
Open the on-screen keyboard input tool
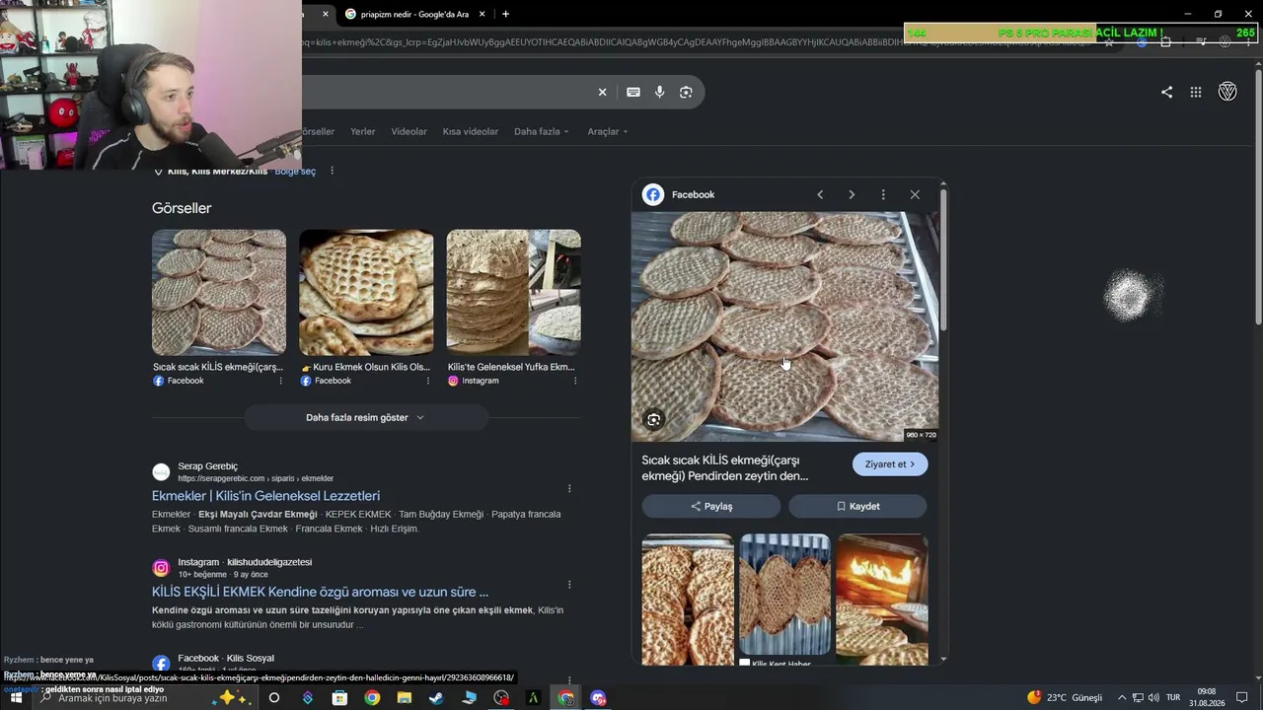(x=633, y=92)
